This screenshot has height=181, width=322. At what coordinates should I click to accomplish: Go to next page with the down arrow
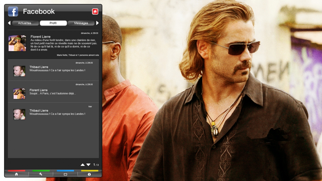pyautogui.click(x=88, y=165)
